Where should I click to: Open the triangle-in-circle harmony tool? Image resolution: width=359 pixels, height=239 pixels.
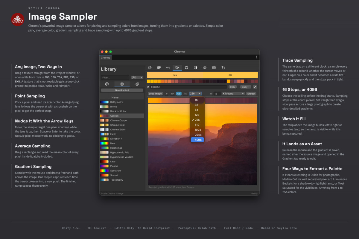click(x=186, y=68)
